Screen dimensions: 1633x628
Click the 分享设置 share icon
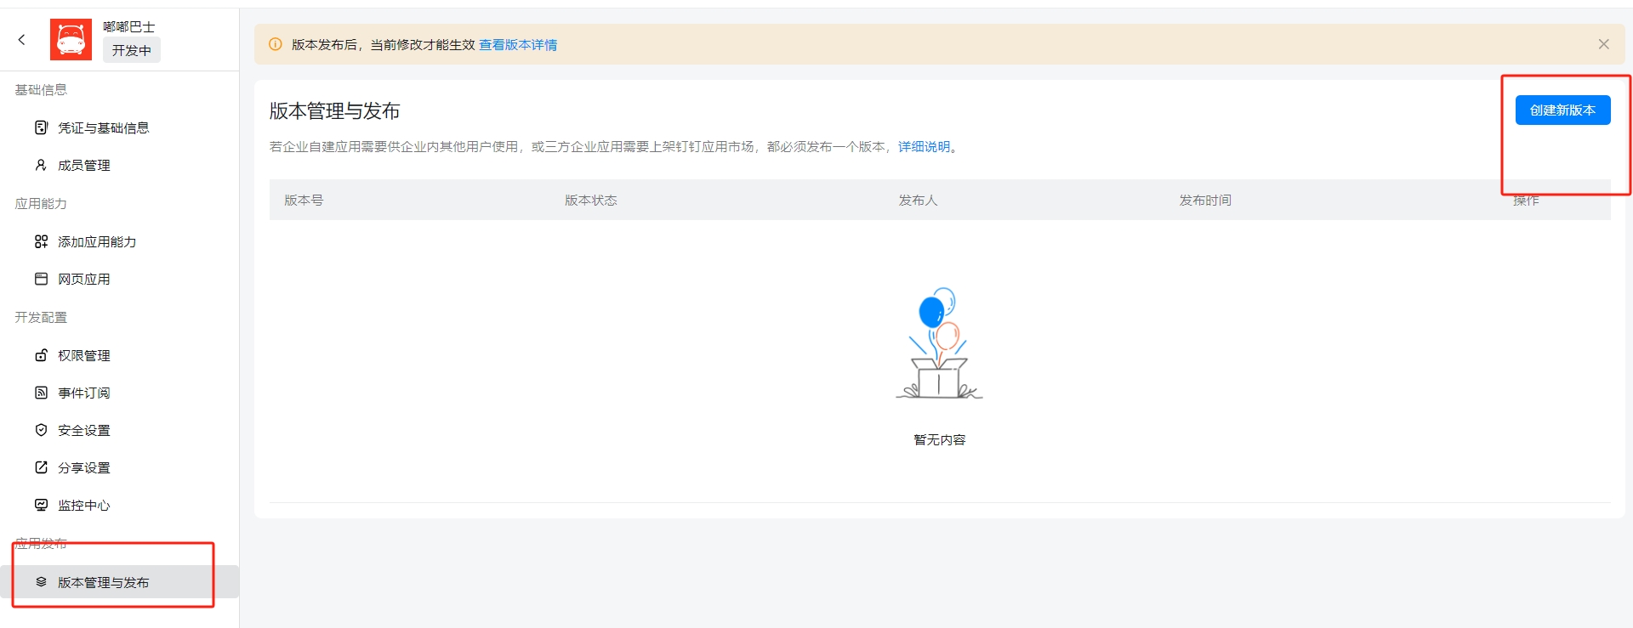tap(41, 467)
